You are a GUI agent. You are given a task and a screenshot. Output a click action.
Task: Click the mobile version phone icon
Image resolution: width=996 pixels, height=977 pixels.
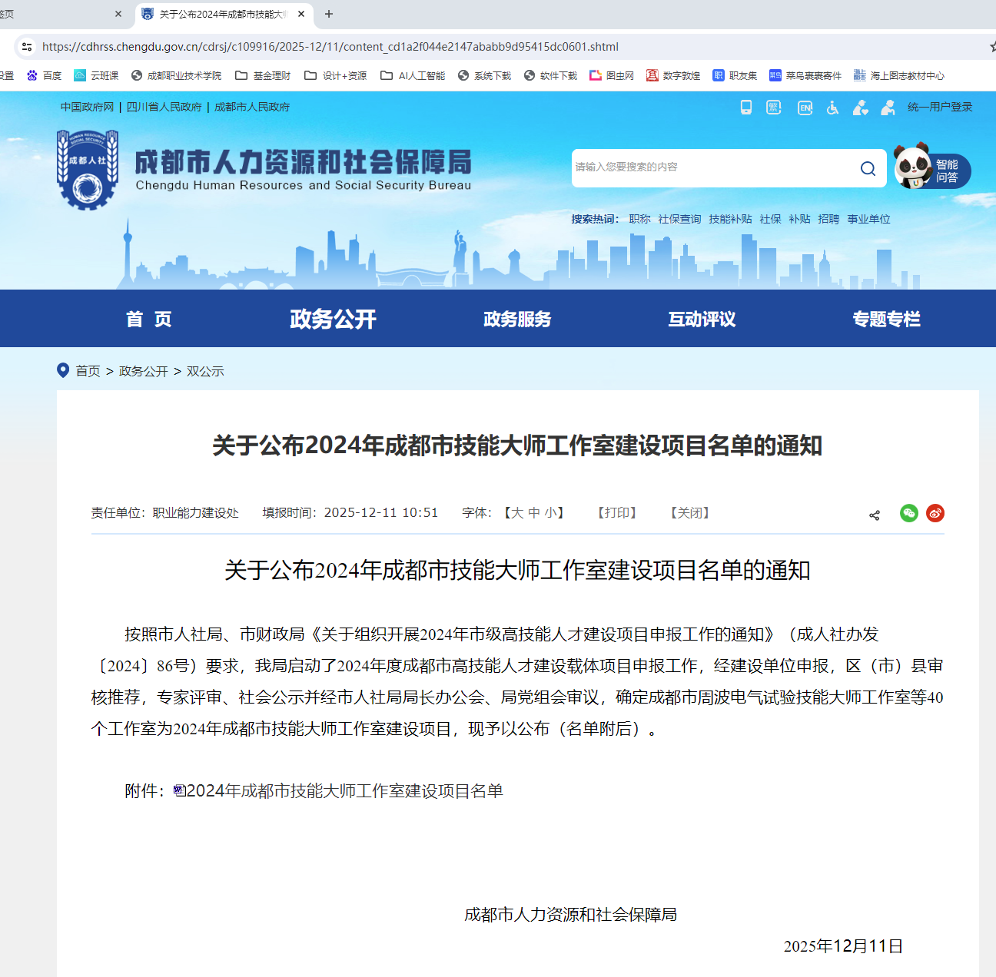point(745,108)
